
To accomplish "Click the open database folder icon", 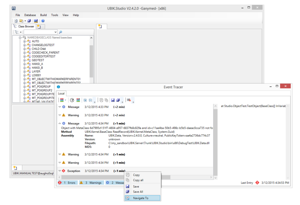I will coord(21,21).
